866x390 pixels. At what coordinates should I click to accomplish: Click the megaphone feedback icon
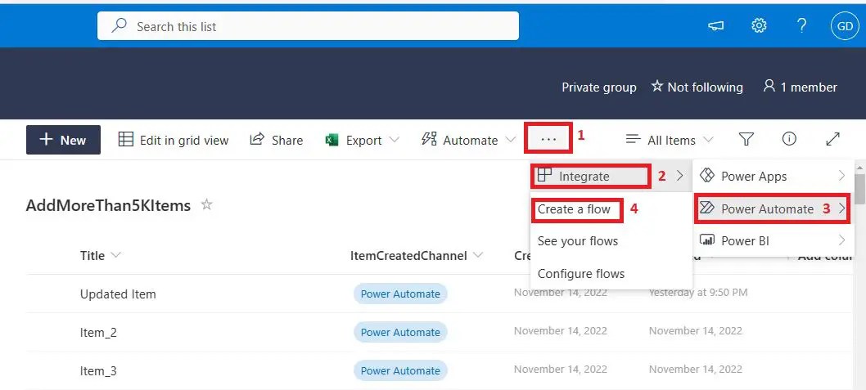(715, 26)
